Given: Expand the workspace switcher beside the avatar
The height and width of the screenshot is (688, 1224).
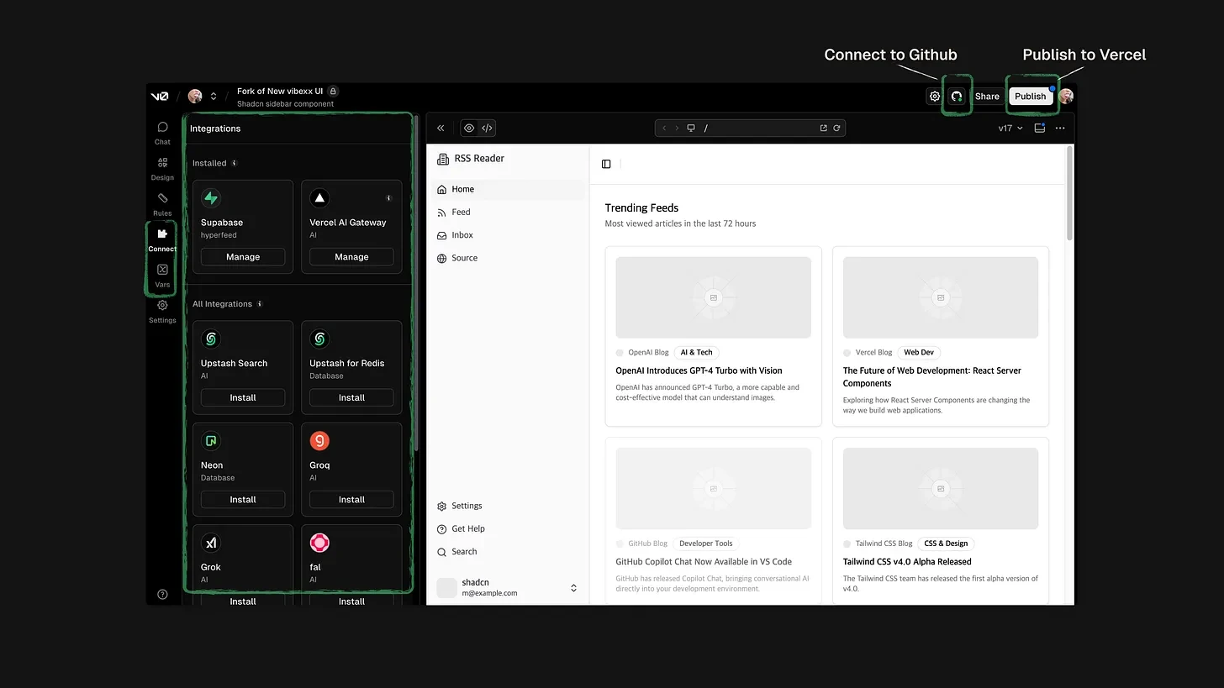Looking at the screenshot, I should [214, 97].
